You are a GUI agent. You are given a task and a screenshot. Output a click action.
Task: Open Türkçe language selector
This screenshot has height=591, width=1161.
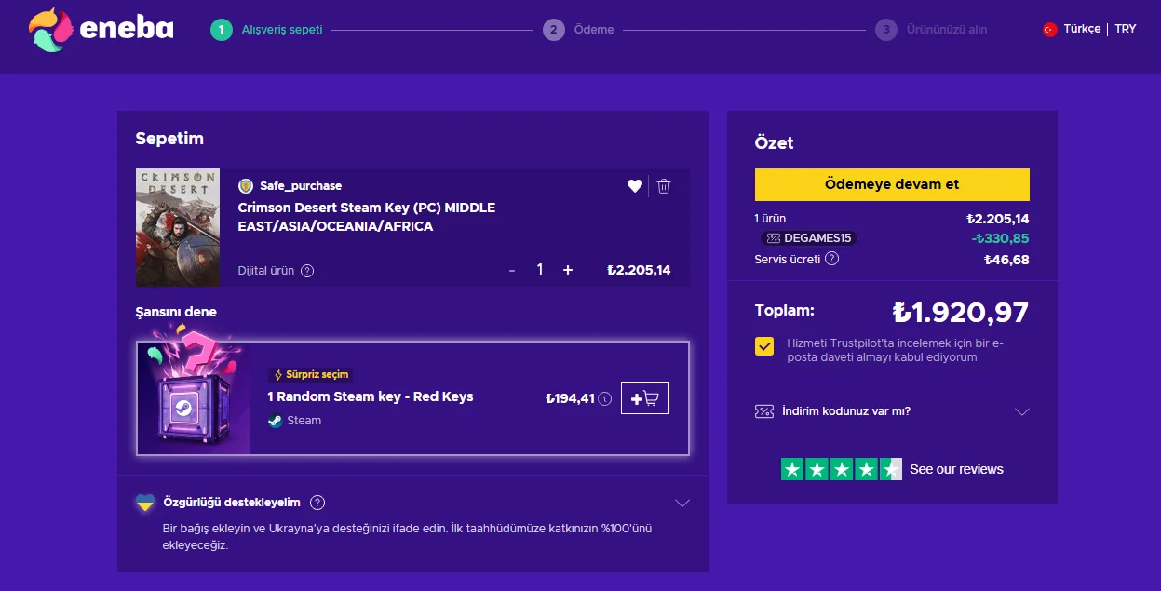pyautogui.click(x=1082, y=29)
